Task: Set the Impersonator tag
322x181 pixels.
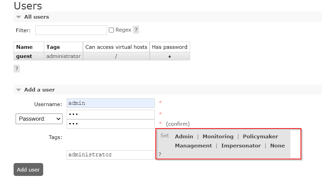Action: click(241, 146)
